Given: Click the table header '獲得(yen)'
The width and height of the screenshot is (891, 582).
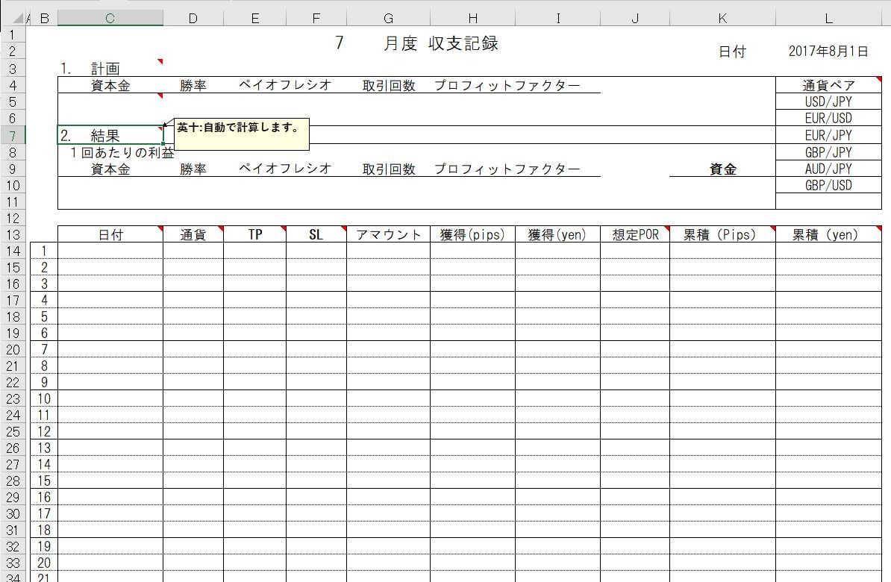Looking at the screenshot, I should [557, 235].
